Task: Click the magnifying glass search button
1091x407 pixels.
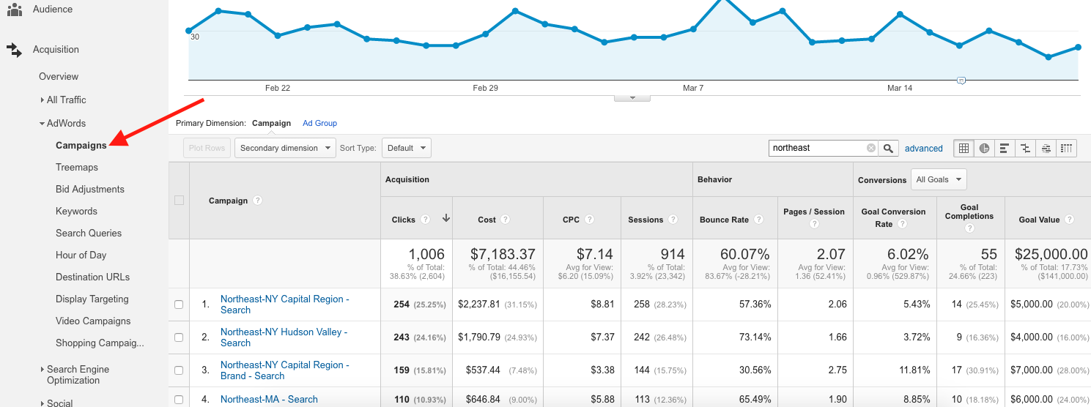Action: pos(888,148)
